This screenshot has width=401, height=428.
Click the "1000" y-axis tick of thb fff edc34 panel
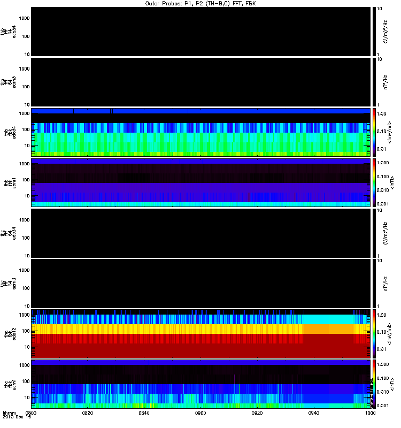pos(24,19)
